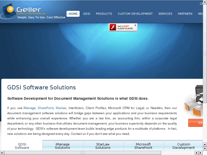207x155 pixels.
Task: Click the bold 'Software Development for Document Management' line
Action: coord(78,98)
